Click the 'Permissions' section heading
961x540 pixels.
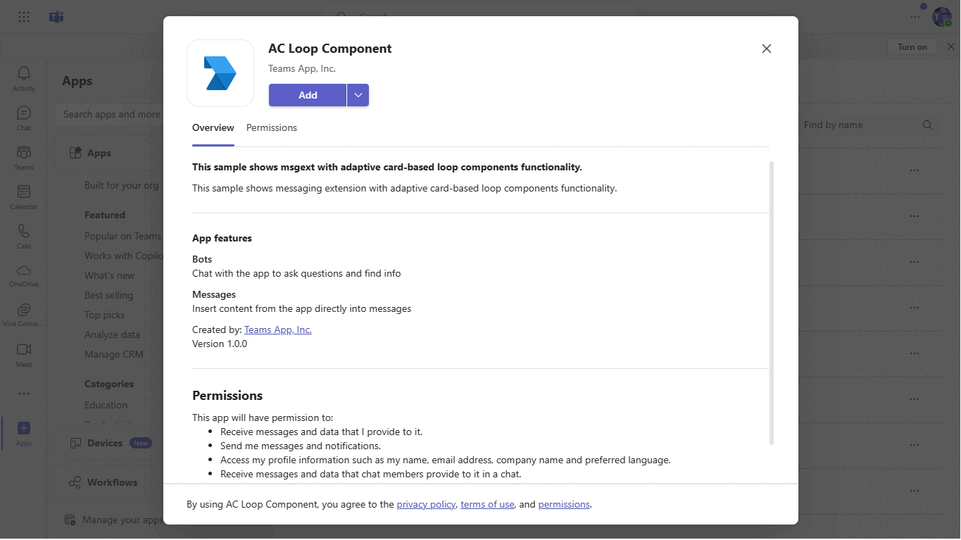click(x=227, y=396)
